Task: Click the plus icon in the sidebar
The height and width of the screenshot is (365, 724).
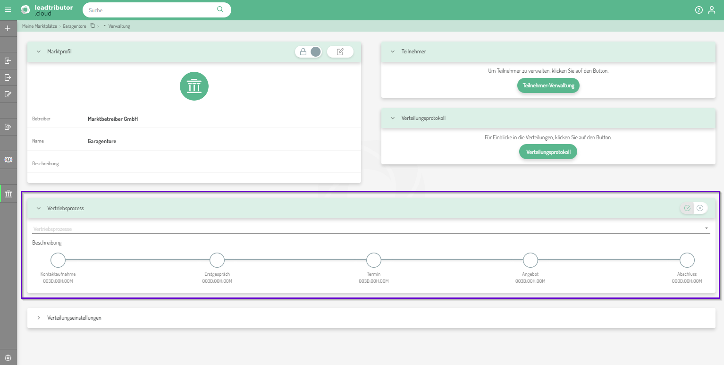Action: [x=8, y=29]
